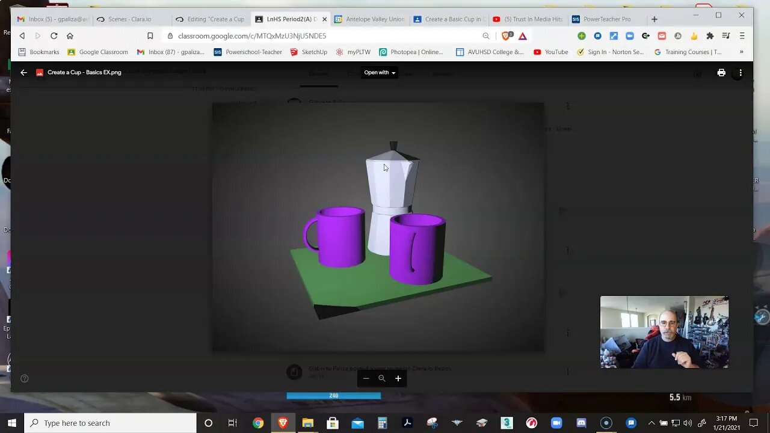The width and height of the screenshot is (770, 433).
Task: Switch to the Antelope Valley Union tab
Action: click(369, 19)
